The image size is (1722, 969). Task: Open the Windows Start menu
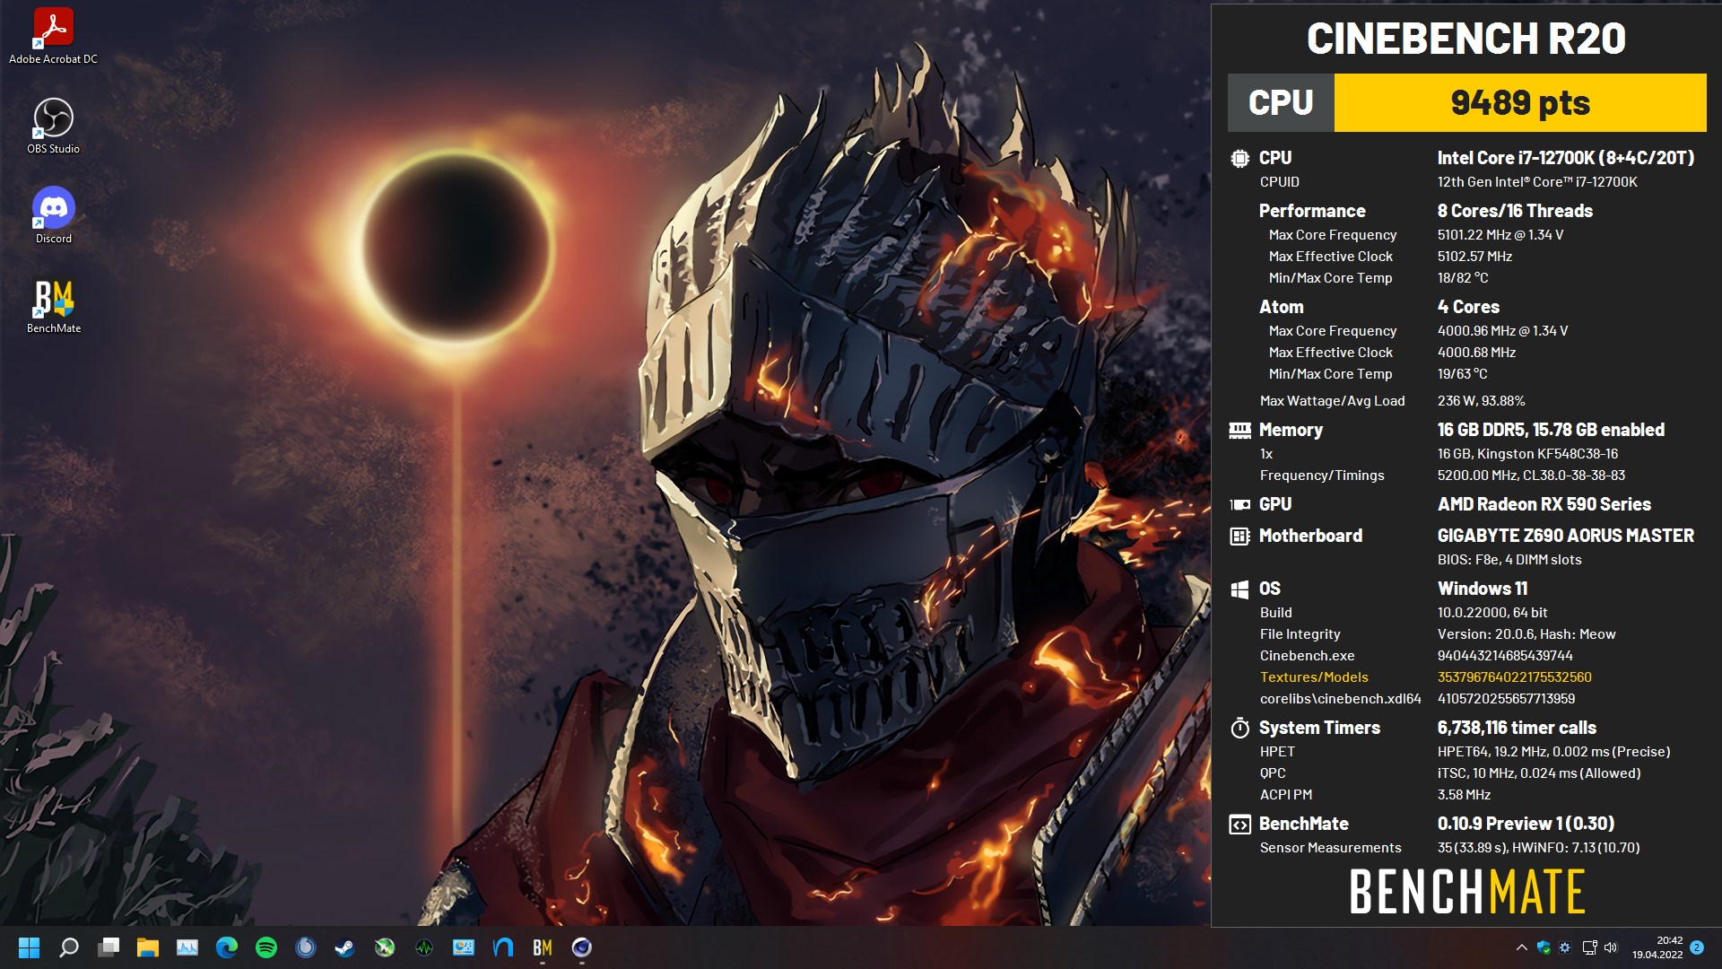(x=30, y=947)
